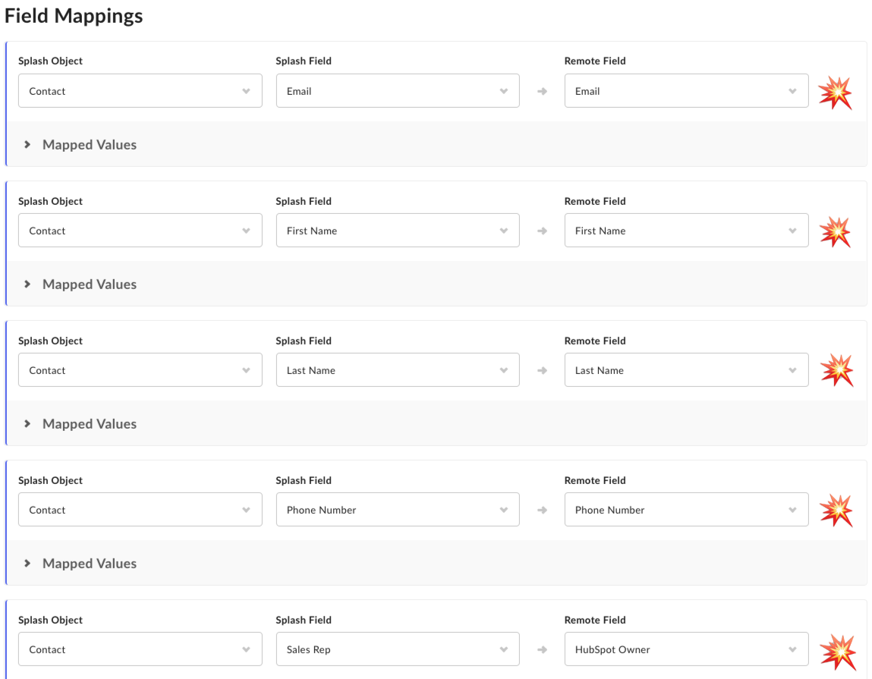Open the Remote Field dropdown showing Email
872x679 pixels.
coord(686,90)
